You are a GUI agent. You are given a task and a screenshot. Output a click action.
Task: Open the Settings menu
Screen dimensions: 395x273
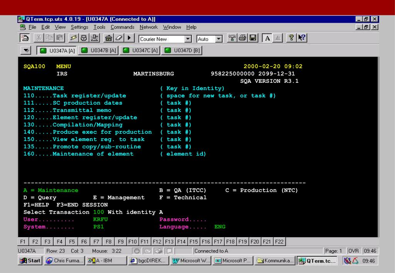79,27
